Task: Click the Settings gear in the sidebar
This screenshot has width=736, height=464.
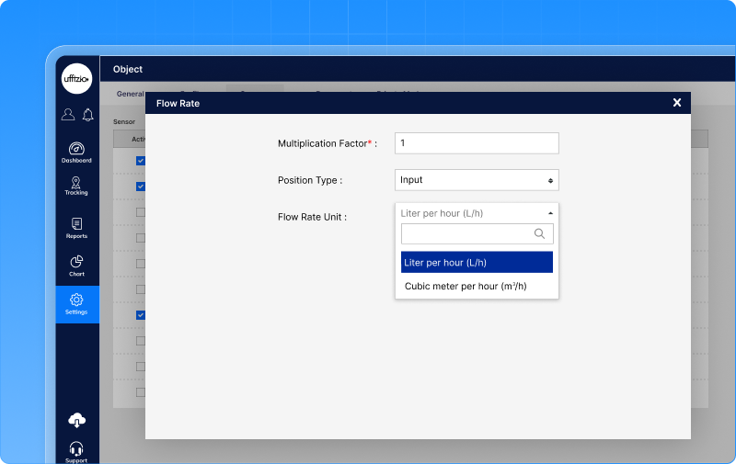Action: (76, 303)
